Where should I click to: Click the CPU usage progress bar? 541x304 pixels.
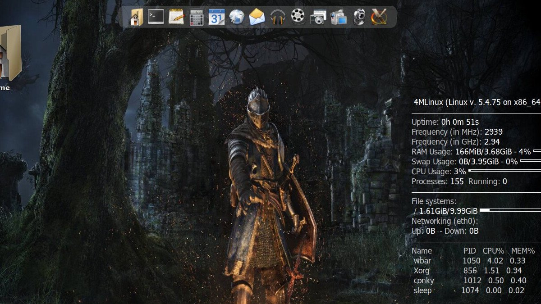tap(504, 171)
